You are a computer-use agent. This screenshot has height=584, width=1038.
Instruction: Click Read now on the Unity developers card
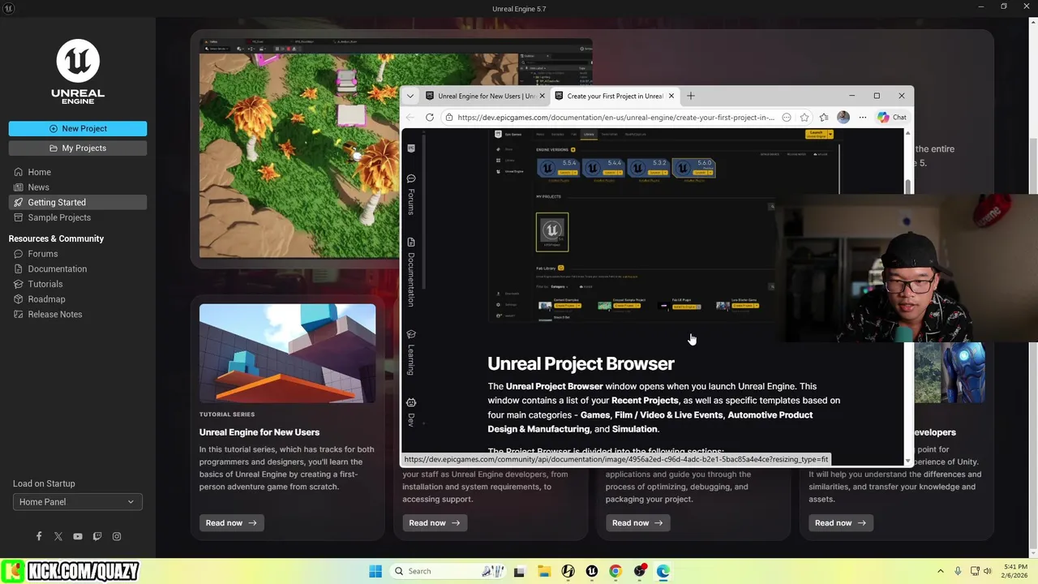(x=840, y=523)
